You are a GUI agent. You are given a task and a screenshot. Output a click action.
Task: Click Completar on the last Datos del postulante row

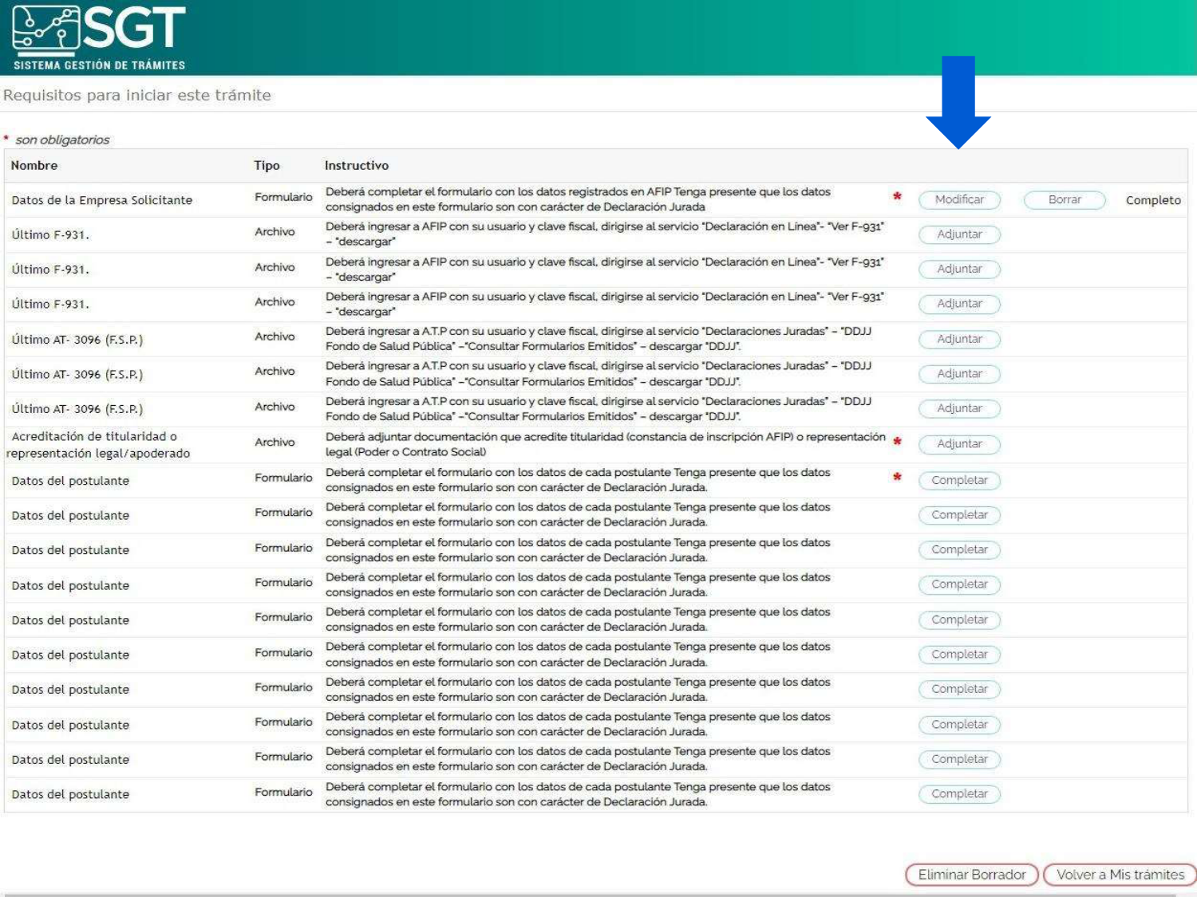point(959,794)
